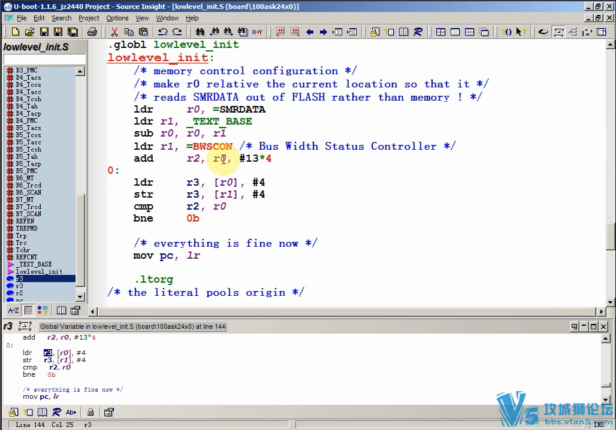Image resolution: width=616 pixels, height=430 pixels.
Task: Select lowlevel_init in symbol list
Action: (x=39, y=271)
